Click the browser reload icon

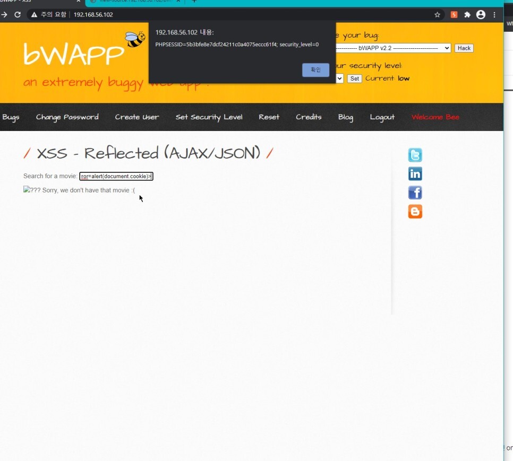click(18, 15)
